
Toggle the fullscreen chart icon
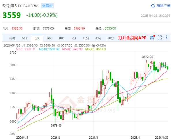coord(160,38)
